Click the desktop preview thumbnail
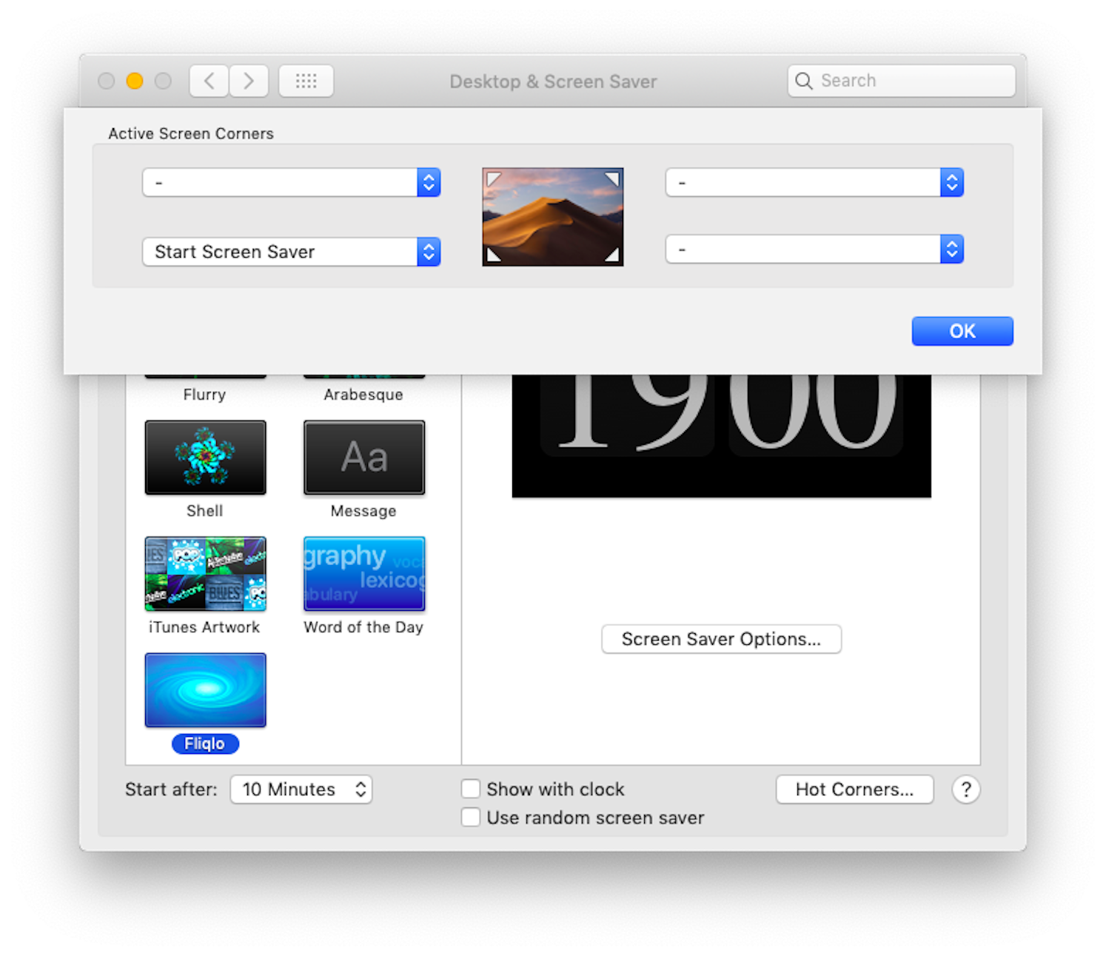The width and height of the screenshot is (1106, 956). [x=552, y=215]
